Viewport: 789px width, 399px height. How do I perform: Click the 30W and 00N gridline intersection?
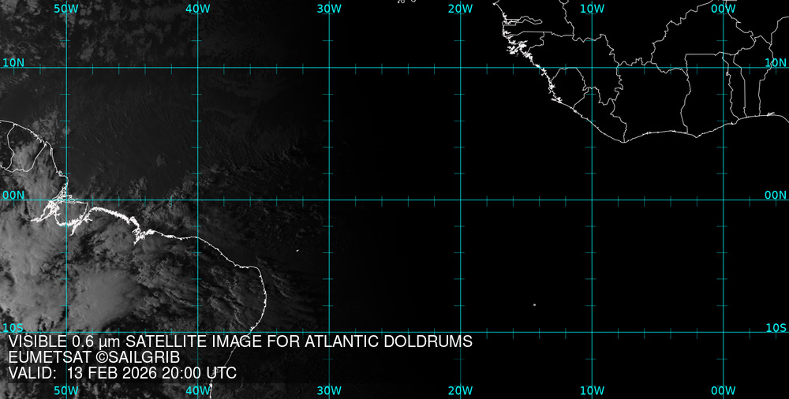point(329,199)
